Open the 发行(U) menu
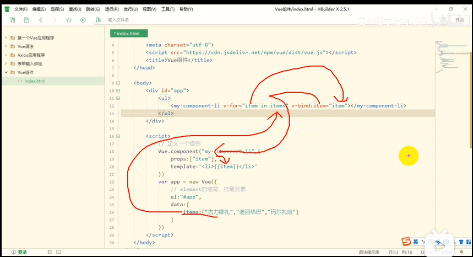The width and height of the screenshot is (473, 257). pyautogui.click(x=131, y=9)
